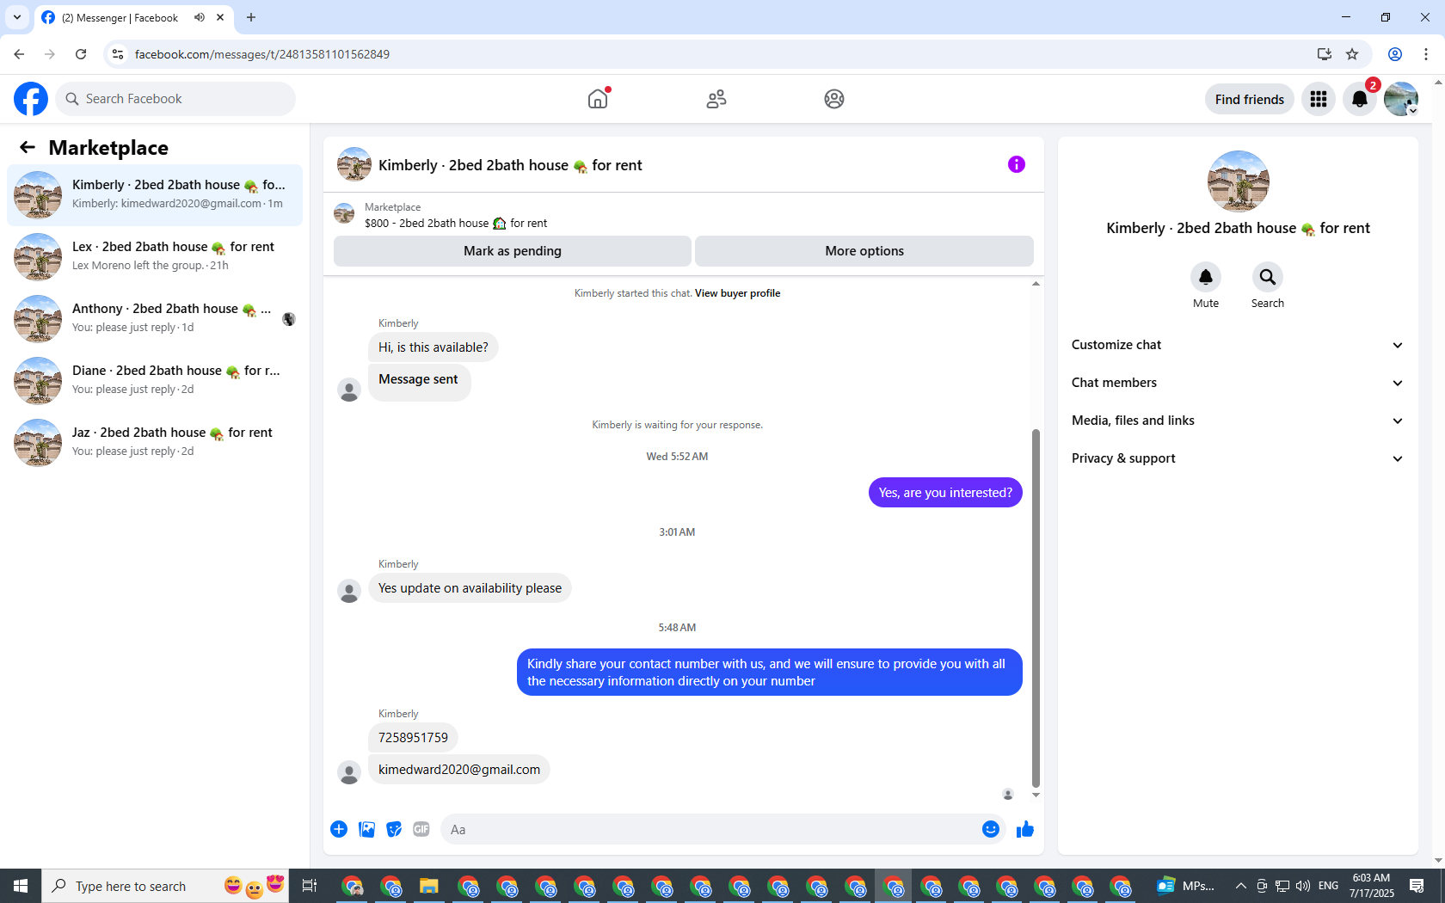Open View buyer profile link

pos(738,293)
